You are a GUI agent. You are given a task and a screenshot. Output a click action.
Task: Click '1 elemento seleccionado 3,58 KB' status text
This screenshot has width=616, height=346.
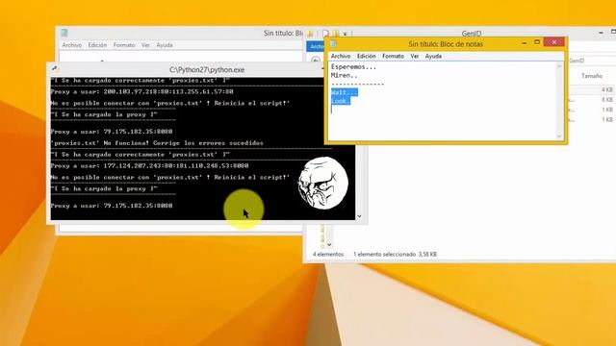click(396, 255)
